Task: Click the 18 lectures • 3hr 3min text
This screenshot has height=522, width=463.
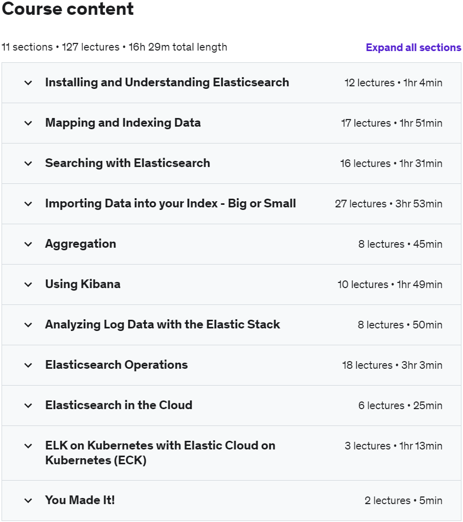Action: tap(392, 365)
